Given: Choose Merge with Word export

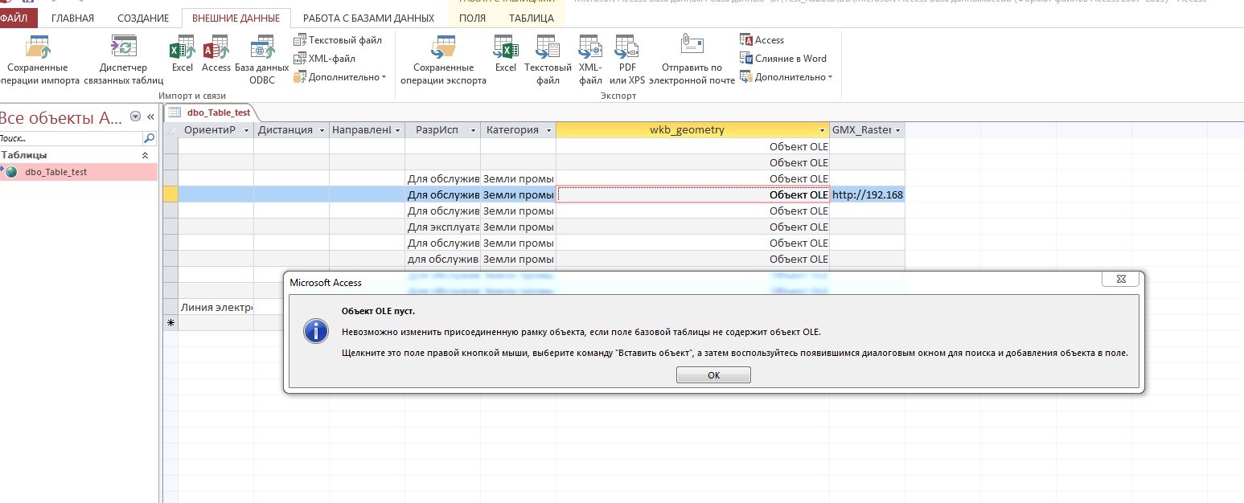Looking at the screenshot, I should pos(783,59).
